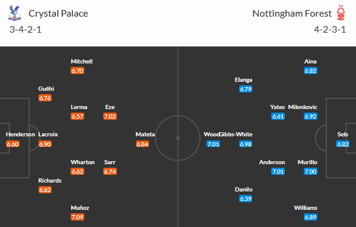Select player Guéhi
The width and height of the screenshot is (356, 227).
[46, 89]
